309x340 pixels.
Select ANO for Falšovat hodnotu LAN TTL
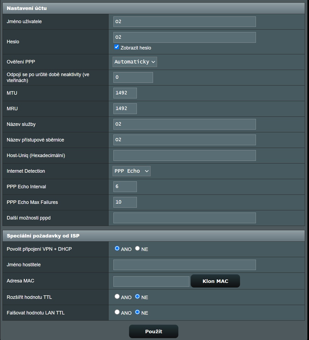[117, 312]
